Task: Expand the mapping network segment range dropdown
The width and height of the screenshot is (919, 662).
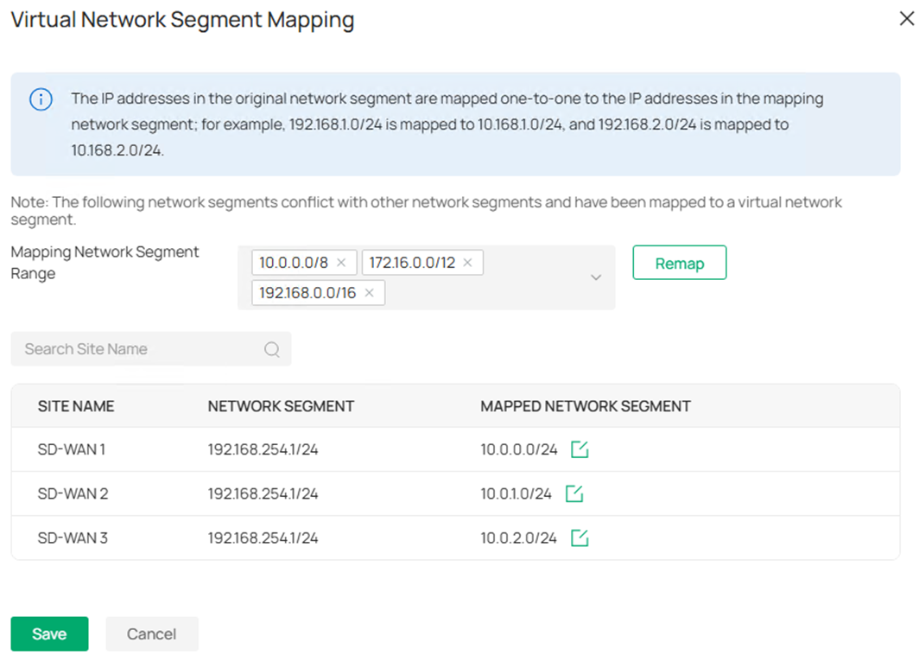Action: tap(595, 277)
